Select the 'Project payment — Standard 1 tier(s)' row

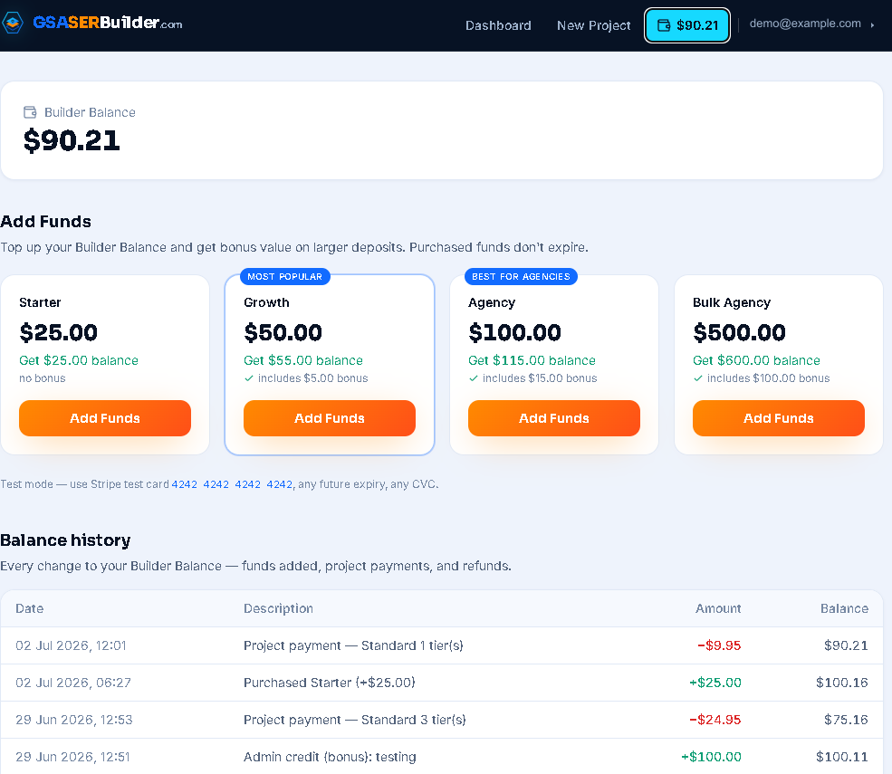click(x=441, y=645)
